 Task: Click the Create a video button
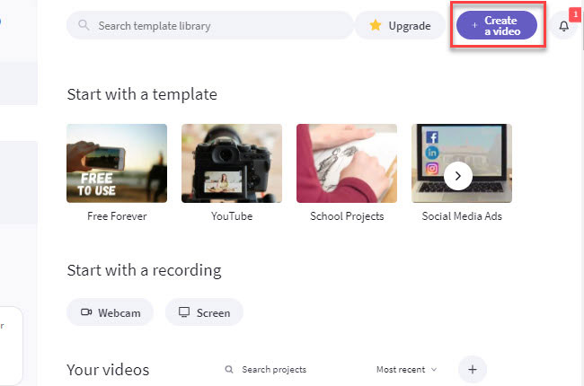click(497, 25)
